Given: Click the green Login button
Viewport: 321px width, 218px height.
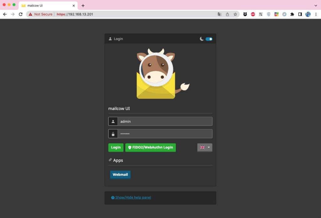Looking at the screenshot, I should click(116, 148).
